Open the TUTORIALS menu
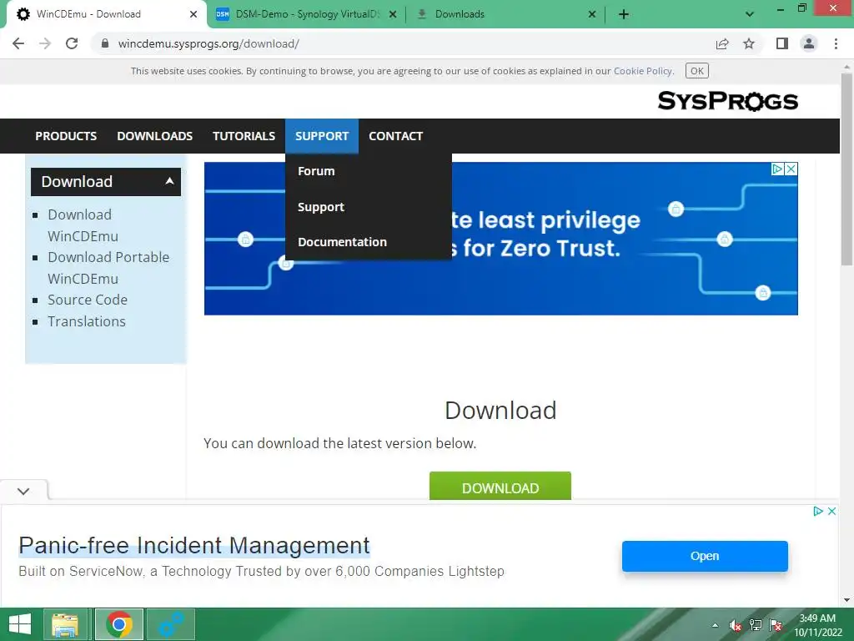The image size is (854, 641). 244,136
